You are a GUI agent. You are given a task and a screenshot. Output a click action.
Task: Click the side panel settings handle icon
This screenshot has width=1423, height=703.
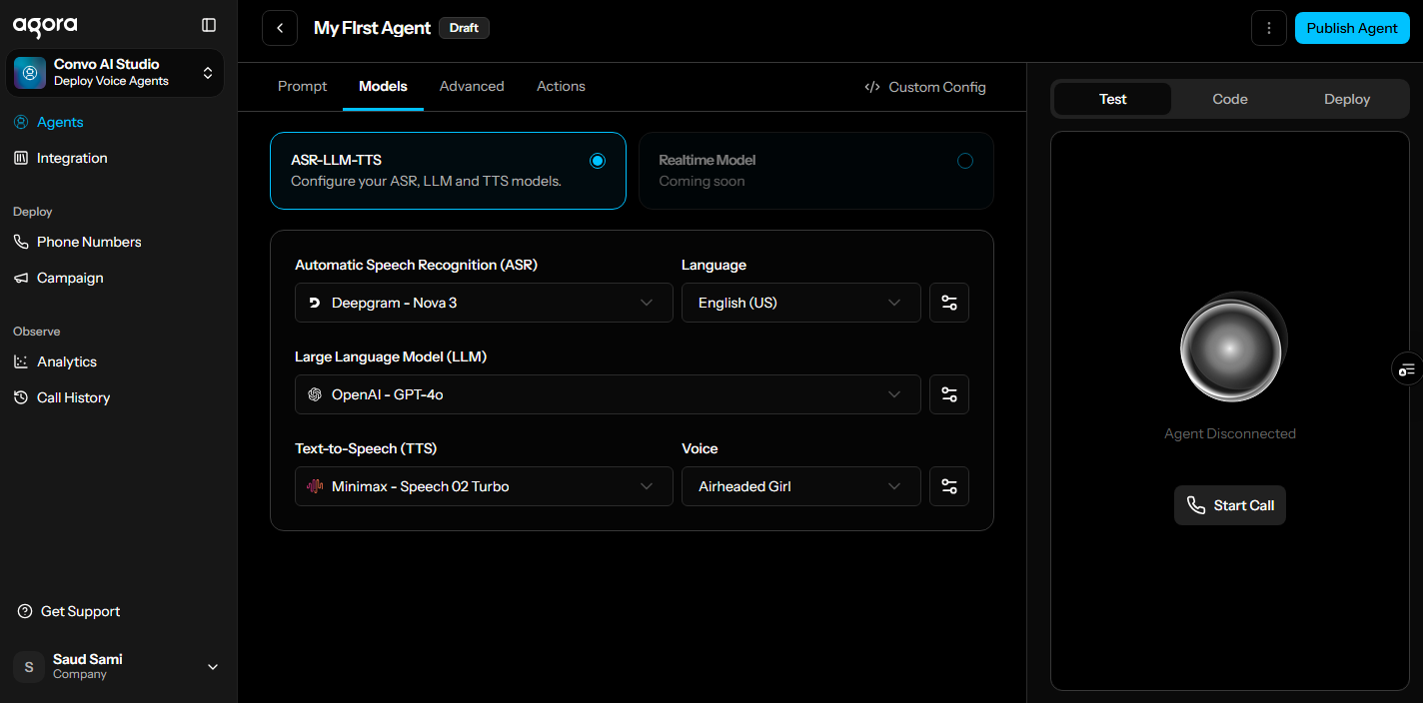tap(1407, 369)
